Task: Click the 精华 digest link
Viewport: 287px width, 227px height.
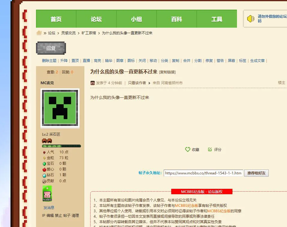Action: point(109,60)
